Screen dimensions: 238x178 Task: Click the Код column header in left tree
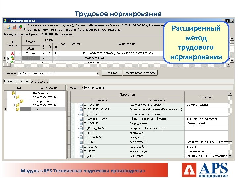point(19,88)
